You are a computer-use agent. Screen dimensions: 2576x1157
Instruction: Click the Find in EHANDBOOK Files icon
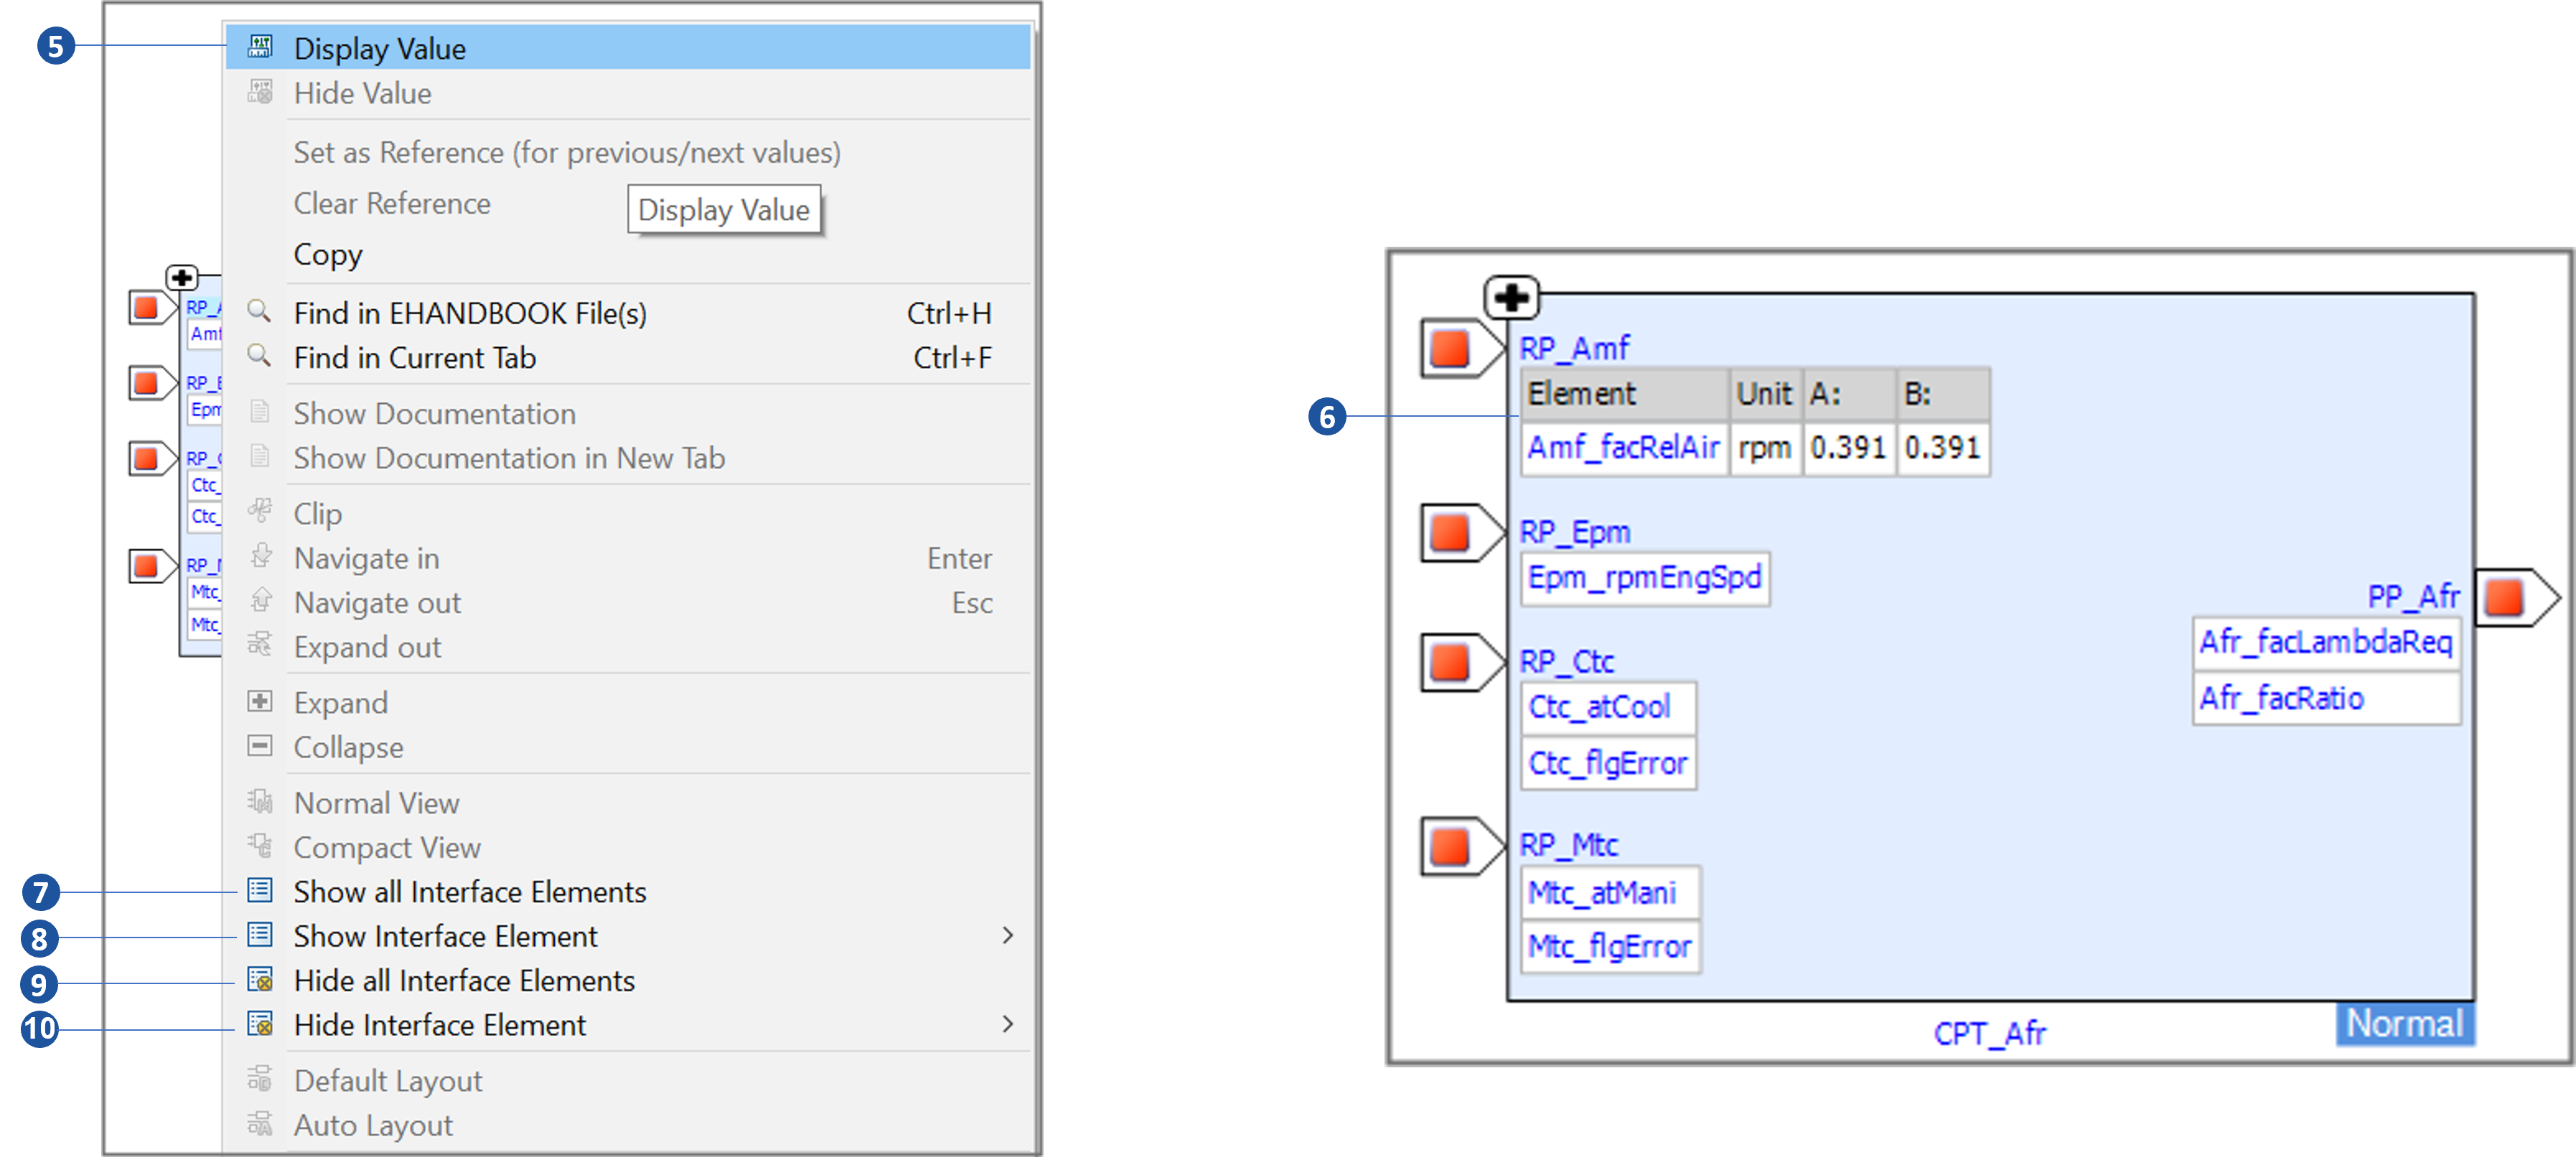[x=261, y=312]
